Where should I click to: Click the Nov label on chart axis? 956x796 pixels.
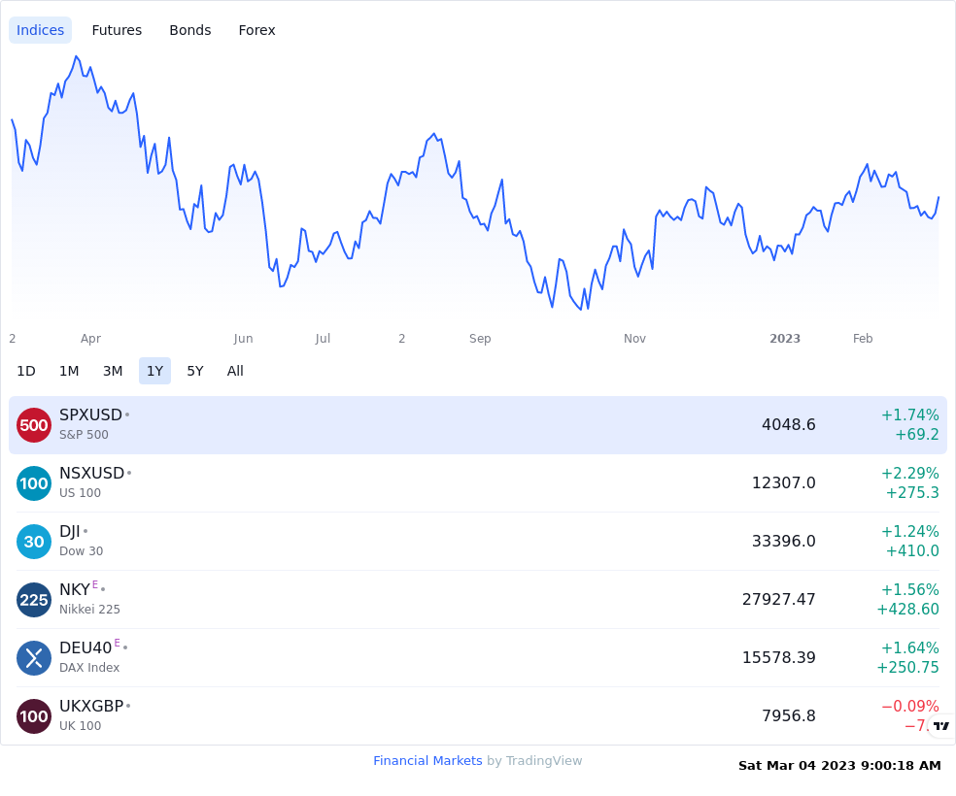(x=634, y=339)
